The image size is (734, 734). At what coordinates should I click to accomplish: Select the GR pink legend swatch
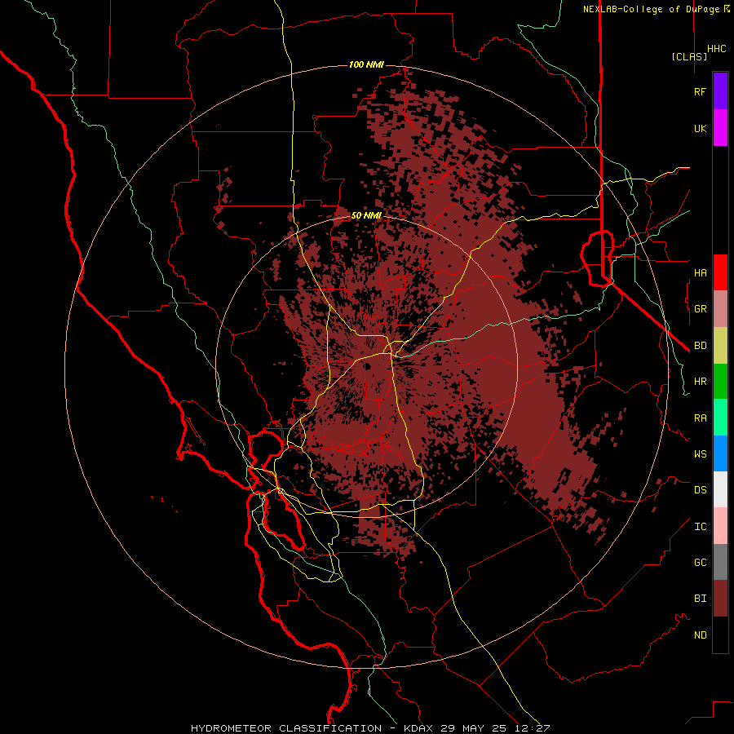pos(720,308)
